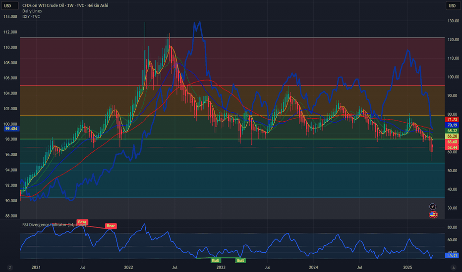The height and width of the screenshot is (272, 462).
Task: Click the 108.000 level on the left scale
Action: (10, 63)
